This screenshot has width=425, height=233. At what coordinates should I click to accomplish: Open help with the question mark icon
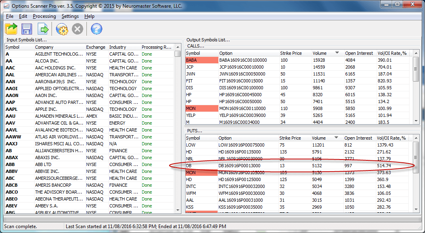pos(97,29)
